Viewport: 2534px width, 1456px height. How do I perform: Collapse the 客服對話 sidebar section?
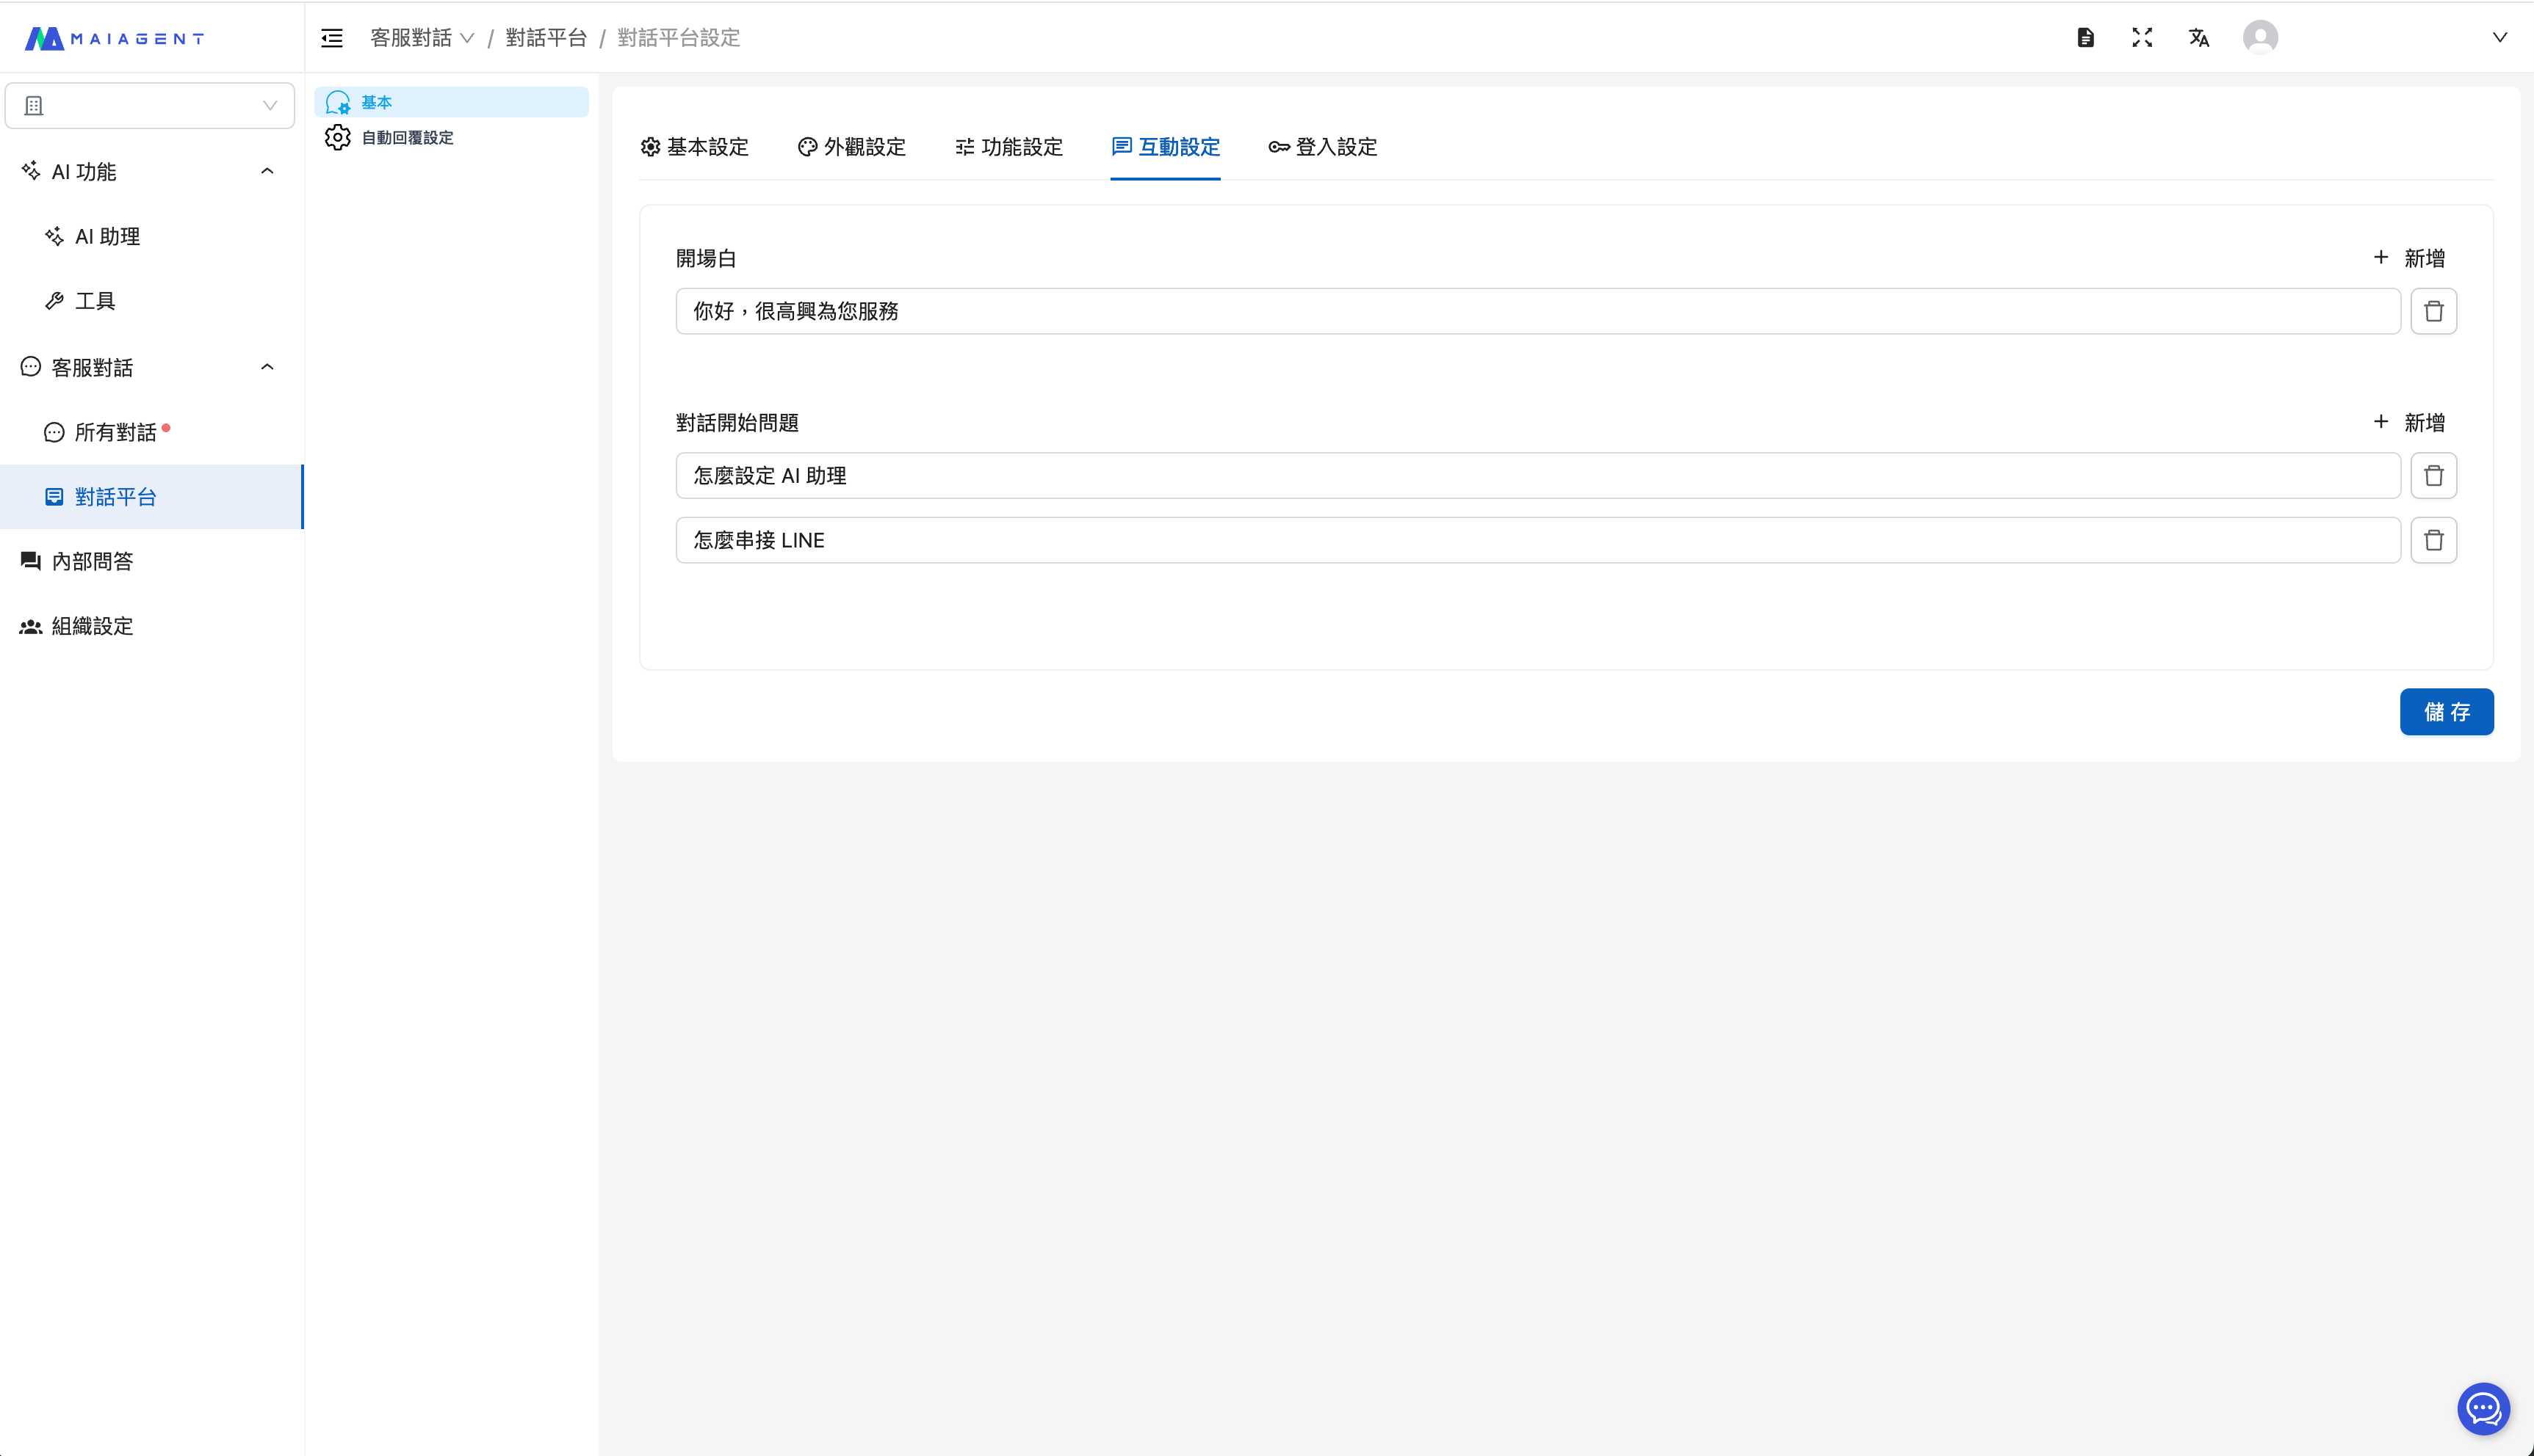coord(266,367)
